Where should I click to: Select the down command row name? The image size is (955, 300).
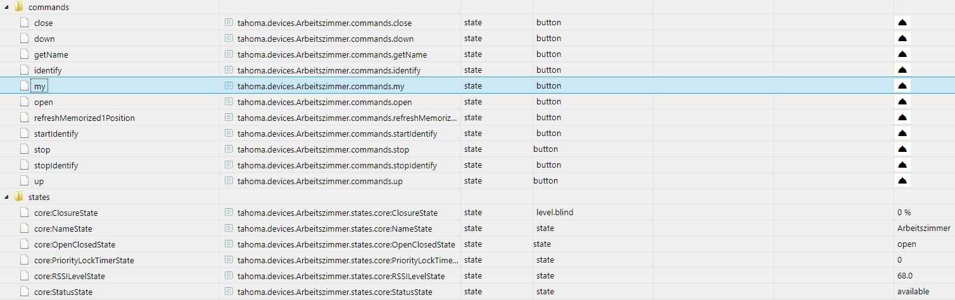[x=44, y=39]
